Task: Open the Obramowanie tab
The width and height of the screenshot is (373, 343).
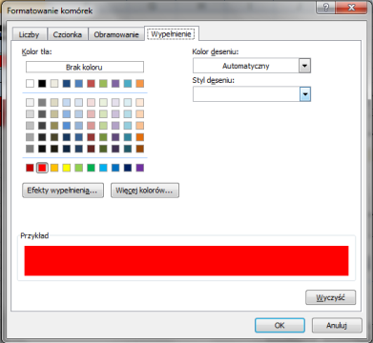Action: pyautogui.click(x=116, y=34)
